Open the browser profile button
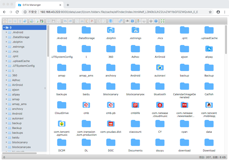Screen dimensions: 229x161 219,12
